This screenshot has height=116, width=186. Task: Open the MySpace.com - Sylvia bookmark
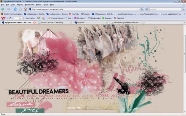pyautogui.click(x=57, y=14)
